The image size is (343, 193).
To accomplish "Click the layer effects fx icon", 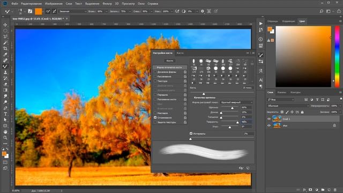I will coord(304,190).
